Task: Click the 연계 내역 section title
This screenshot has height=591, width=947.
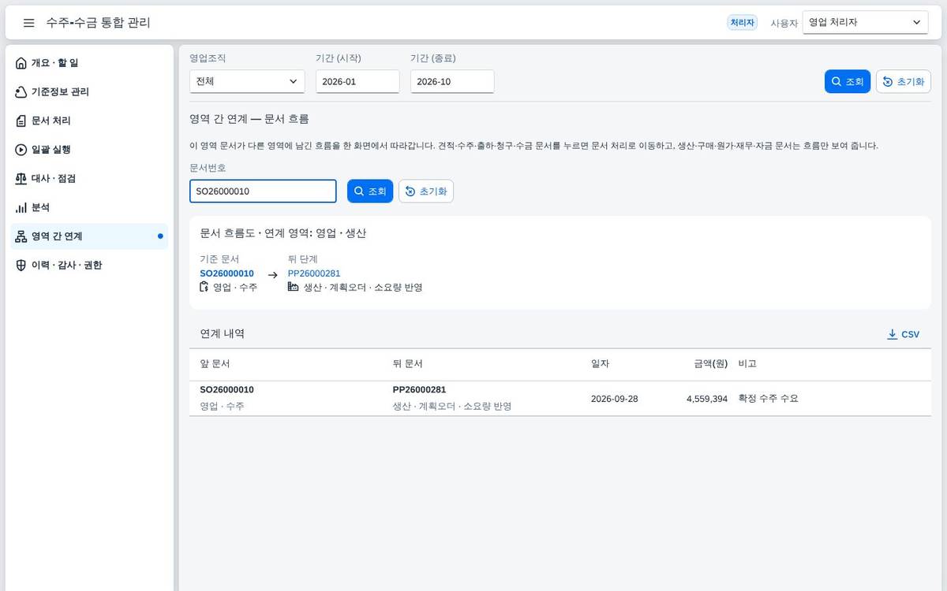Action: [x=223, y=334]
